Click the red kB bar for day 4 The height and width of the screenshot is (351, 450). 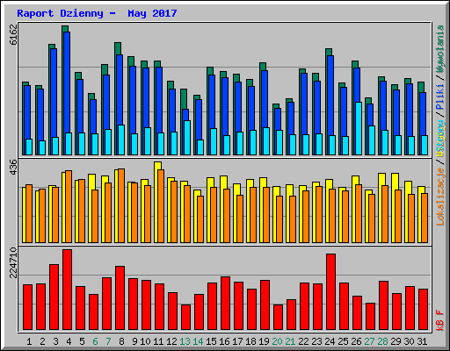pos(67,290)
